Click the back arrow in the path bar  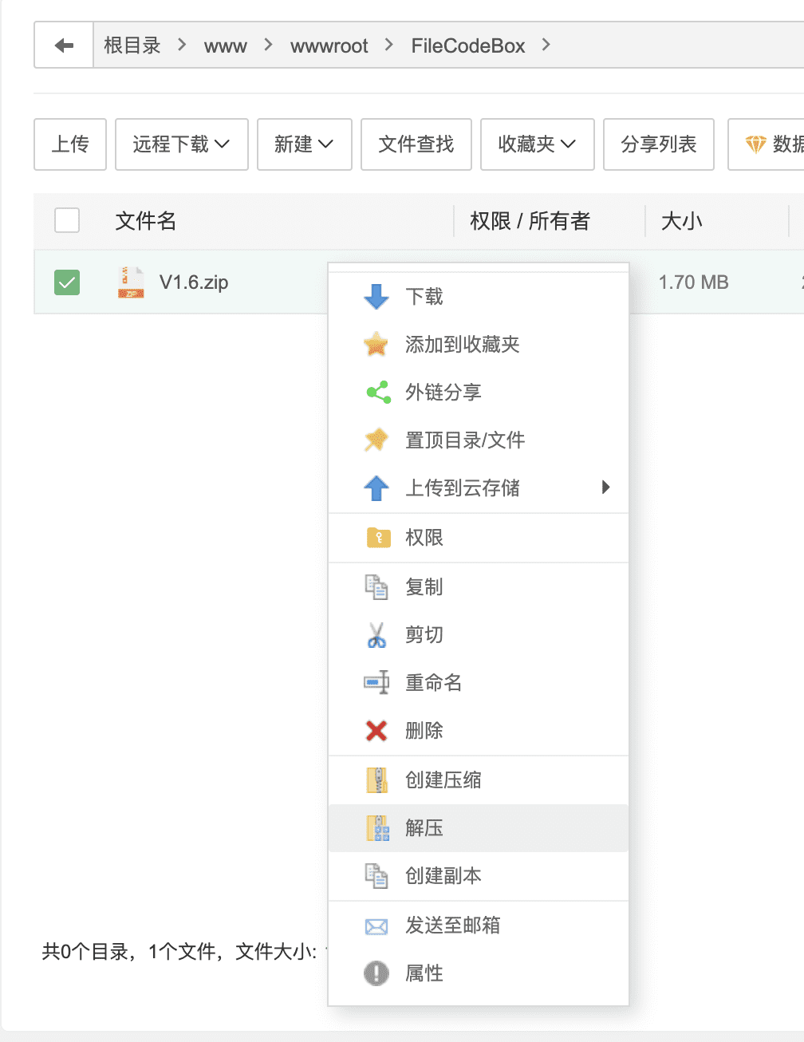point(64,45)
